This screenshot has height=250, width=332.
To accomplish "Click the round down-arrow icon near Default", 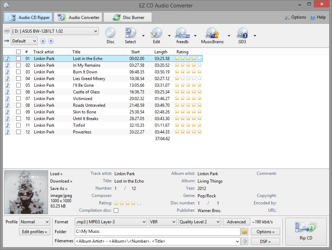I will (51, 41).
